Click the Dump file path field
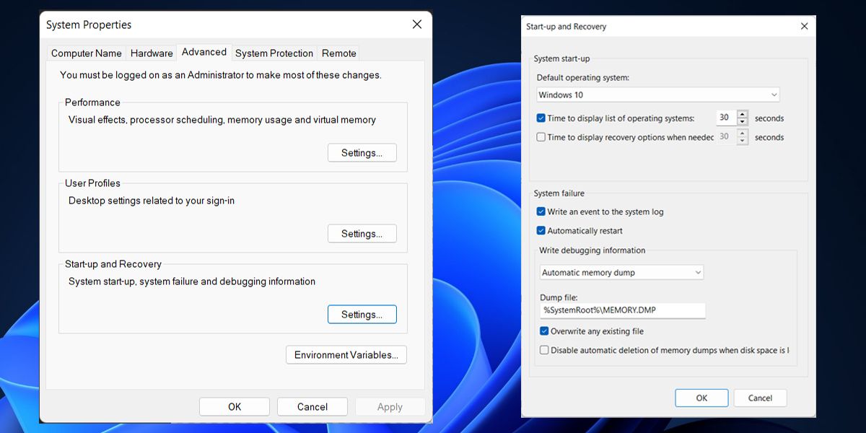The image size is (866, 433). [623, 310]
